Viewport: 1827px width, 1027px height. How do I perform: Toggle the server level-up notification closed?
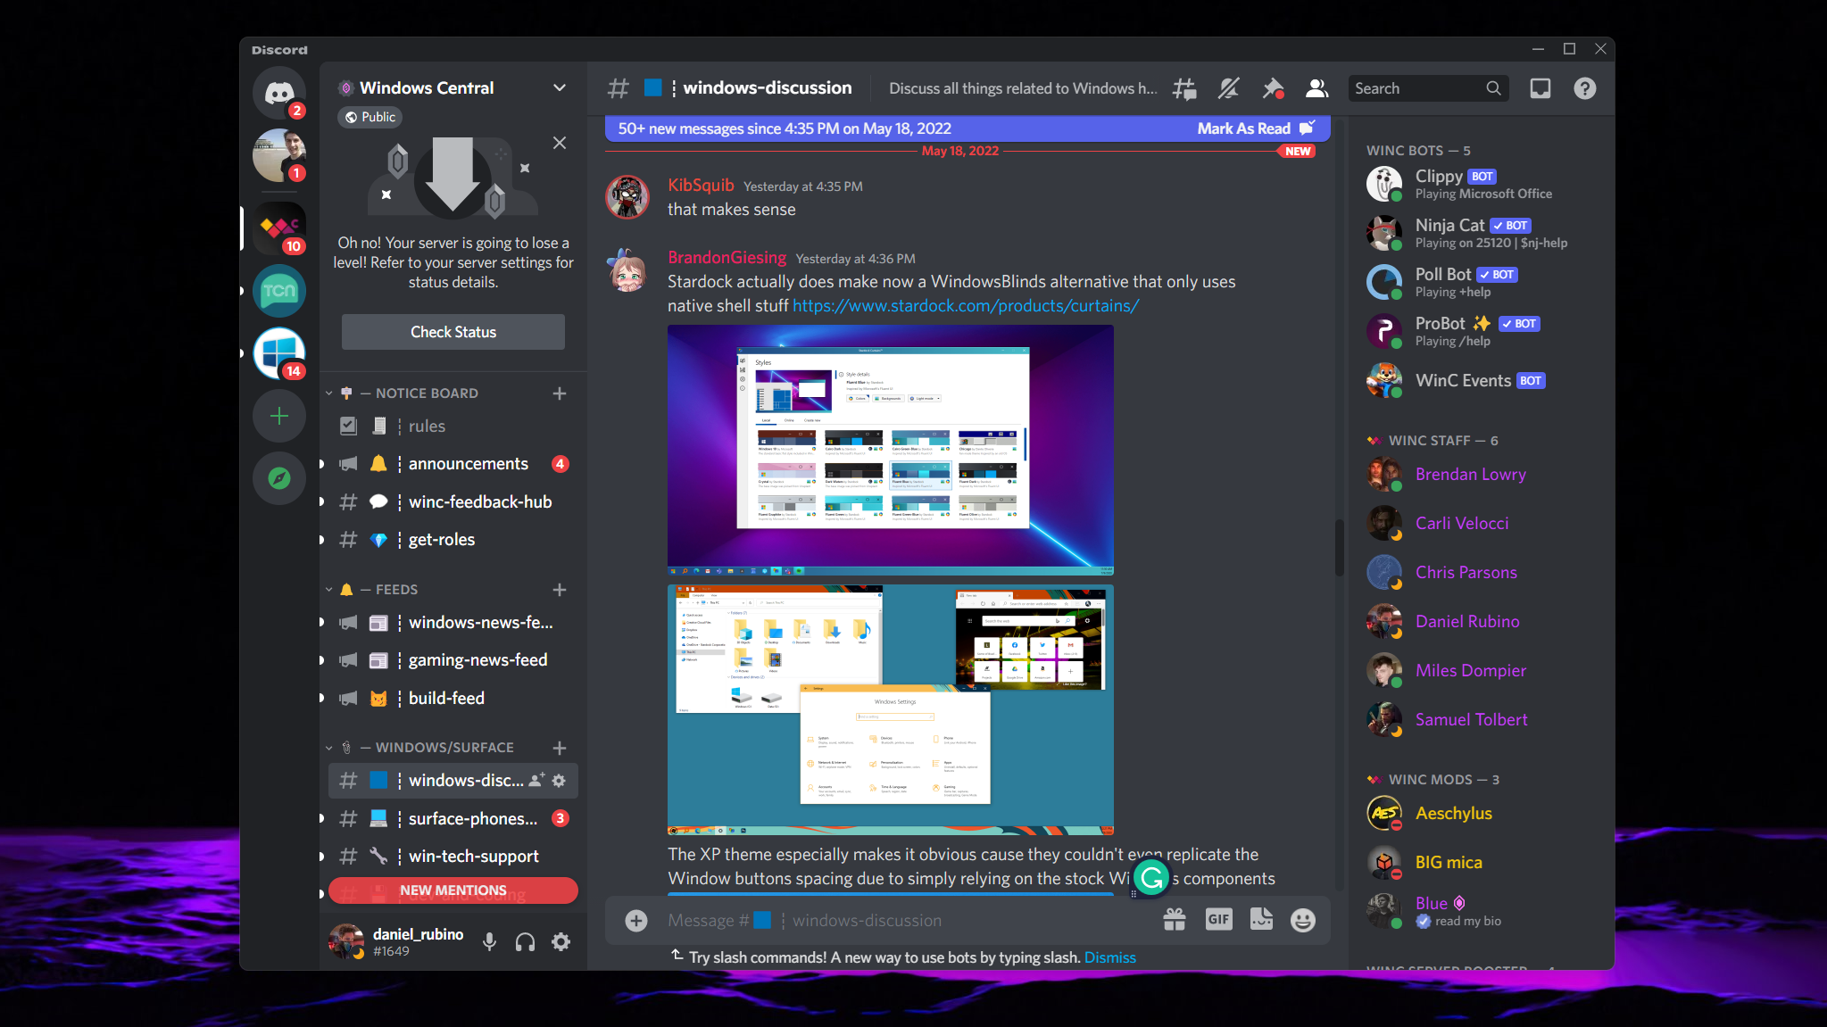561,142
